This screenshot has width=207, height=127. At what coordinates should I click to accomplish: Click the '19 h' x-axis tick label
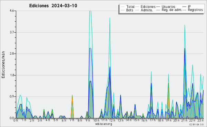168,120
